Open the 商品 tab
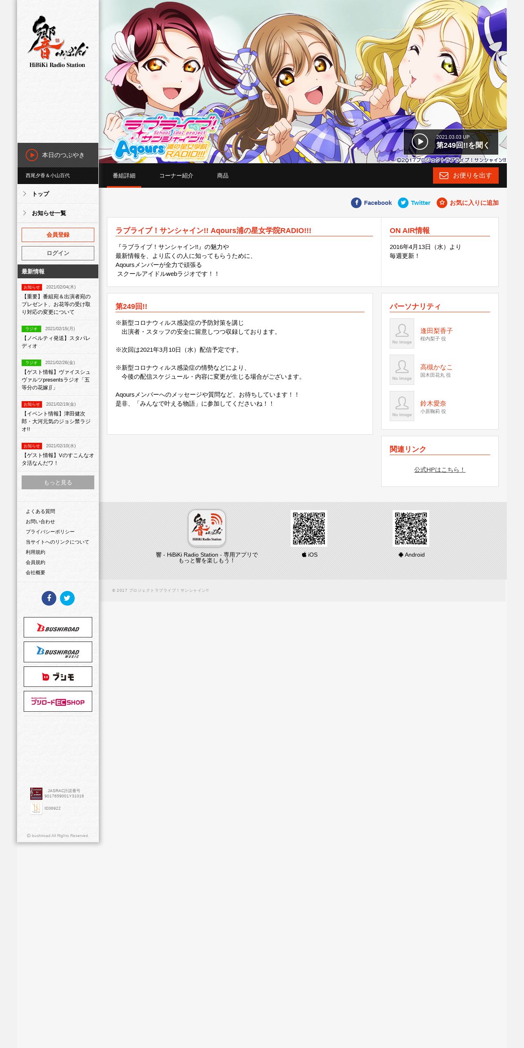Screen dimensions: 524x1048 tap(223, 175)
